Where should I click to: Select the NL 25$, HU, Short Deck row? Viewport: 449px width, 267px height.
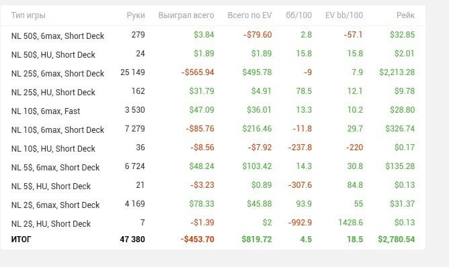click(213, 92)
